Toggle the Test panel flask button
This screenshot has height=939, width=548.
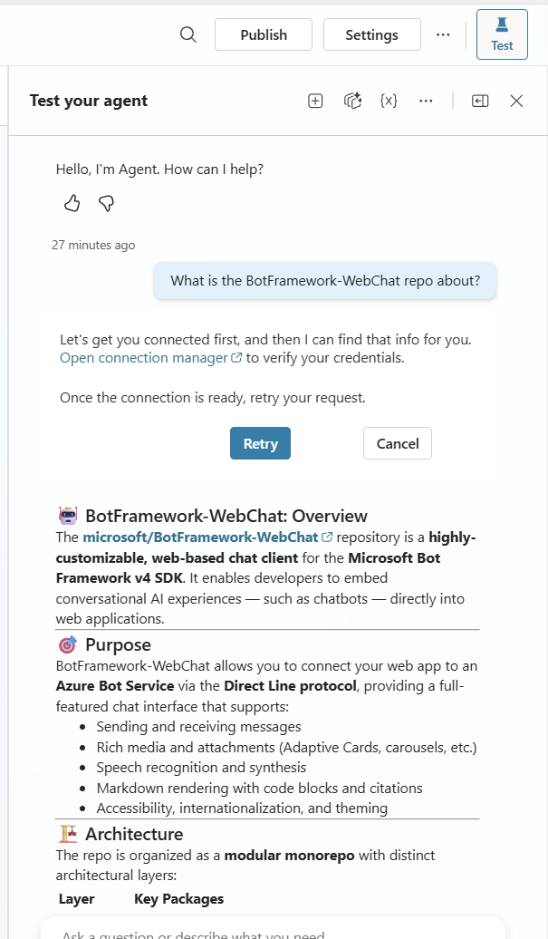(x=502, y=34)
